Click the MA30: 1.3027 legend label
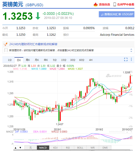The height and width of the screenshot is (151, 138). (x=75, y=69)
